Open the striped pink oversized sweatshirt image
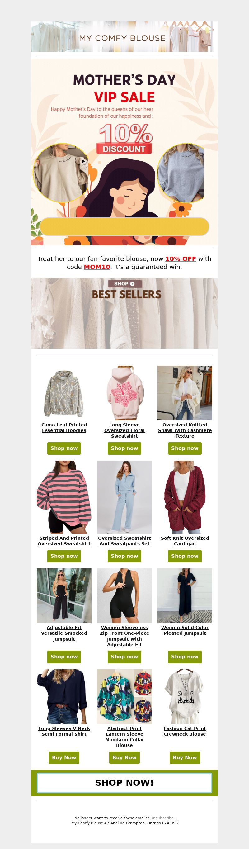The image size is (249, 849). click(64, 497)
